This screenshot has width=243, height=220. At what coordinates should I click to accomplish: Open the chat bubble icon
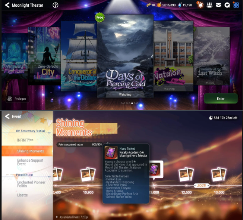point(227,5)
